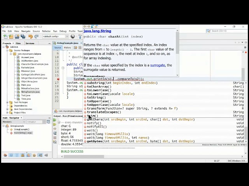The width and height of the screenshot is (249, 186).
Task: Open Fibonacci.java in Projects tree
Action: pyautogui.click(x=28, y=71)
